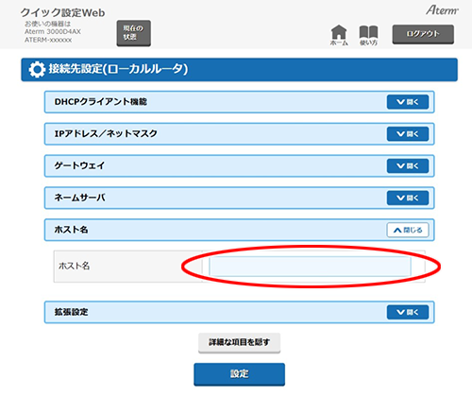Screen dimensions: 472x397
Task: Open 現在の状態 current status button
Action: 134,33
